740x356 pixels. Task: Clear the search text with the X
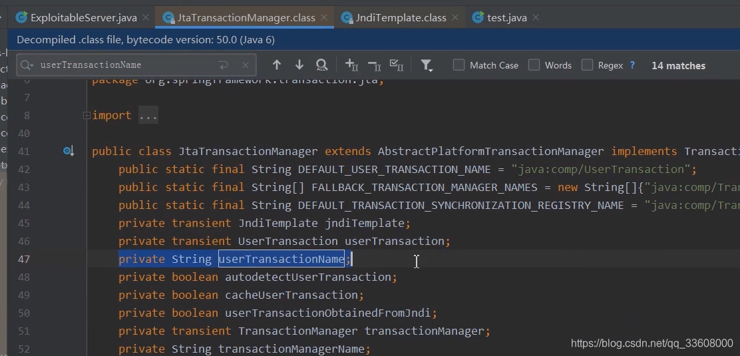(246, 65)
